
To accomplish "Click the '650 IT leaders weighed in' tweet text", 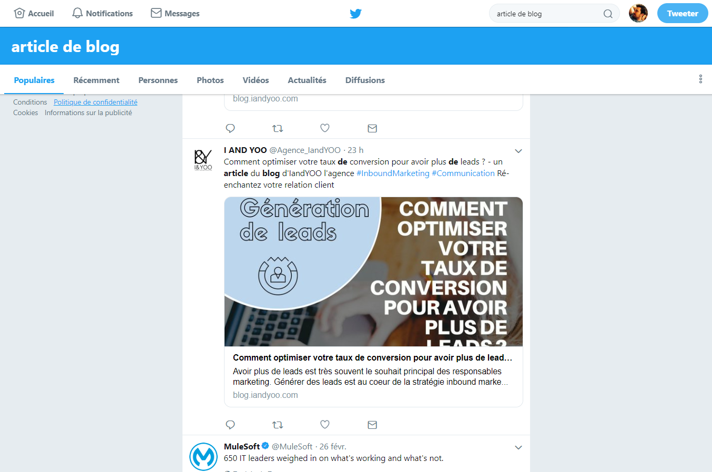I will click(334, 458).
